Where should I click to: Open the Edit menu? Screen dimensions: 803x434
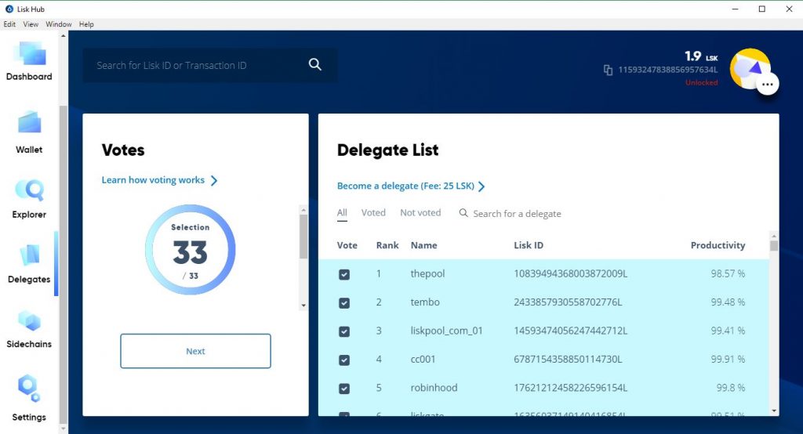pyautogui.click(x=9, y=24)
